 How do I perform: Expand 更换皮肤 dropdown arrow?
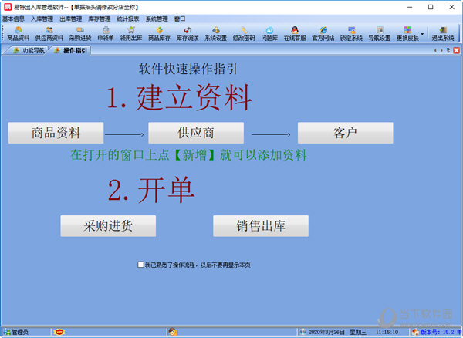pos(422,34)
